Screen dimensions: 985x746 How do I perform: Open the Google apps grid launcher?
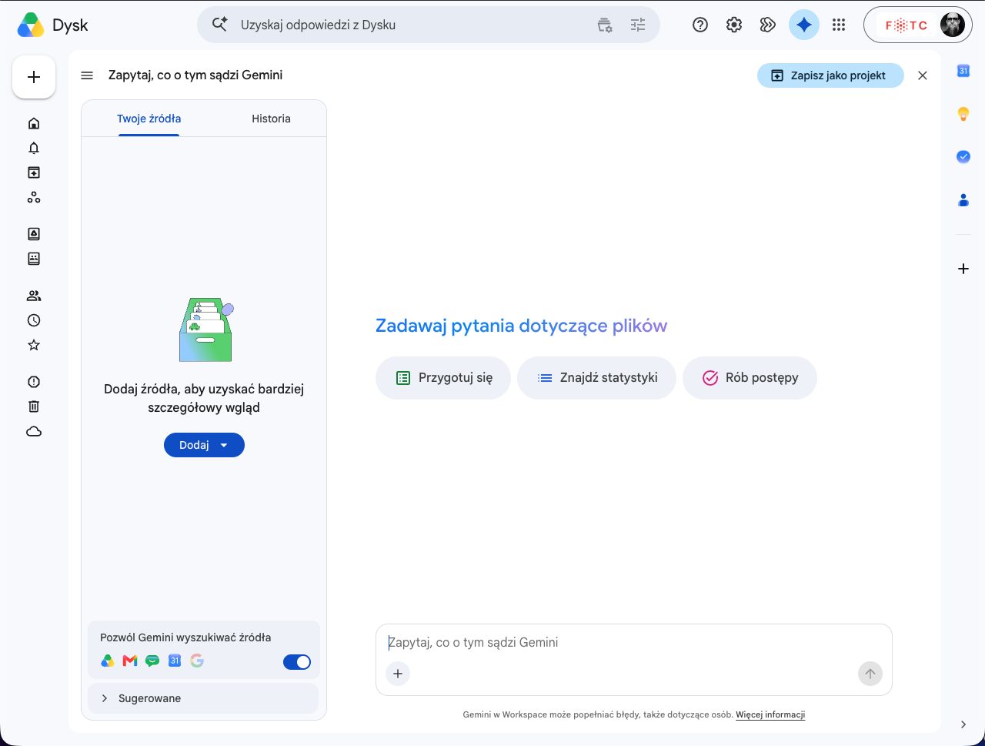[839, 25]
